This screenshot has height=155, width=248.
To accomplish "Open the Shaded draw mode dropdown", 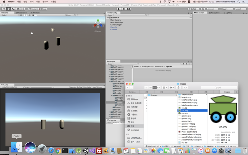I will (9, 15).
